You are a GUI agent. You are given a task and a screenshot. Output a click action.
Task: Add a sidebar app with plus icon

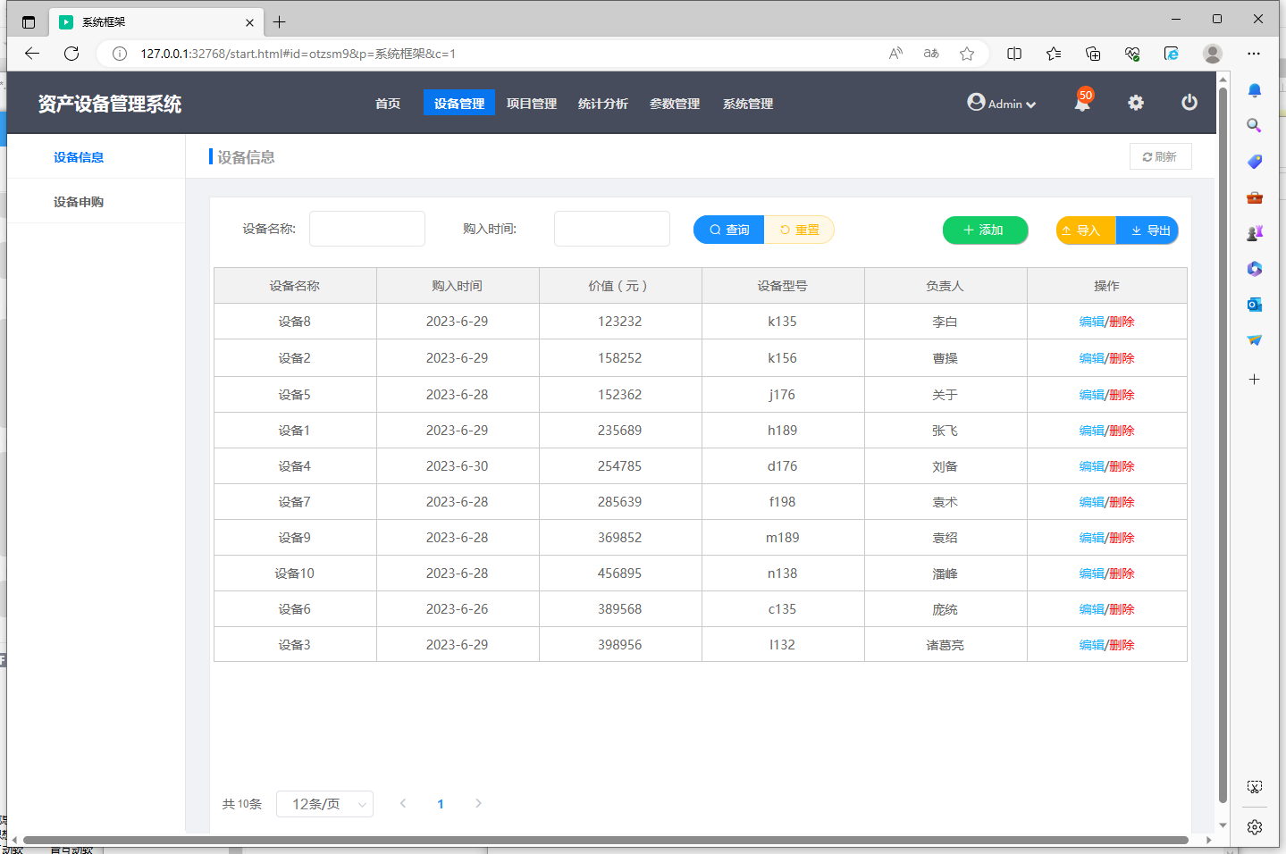(1255, 380)
